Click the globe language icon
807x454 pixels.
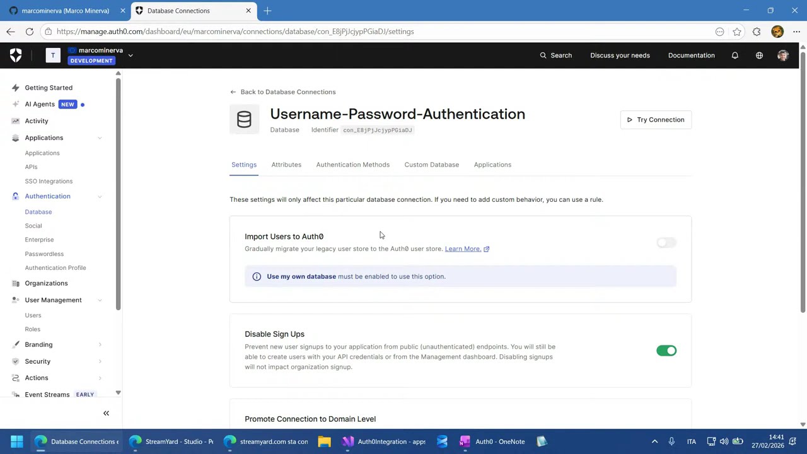(x=759, y=55)
